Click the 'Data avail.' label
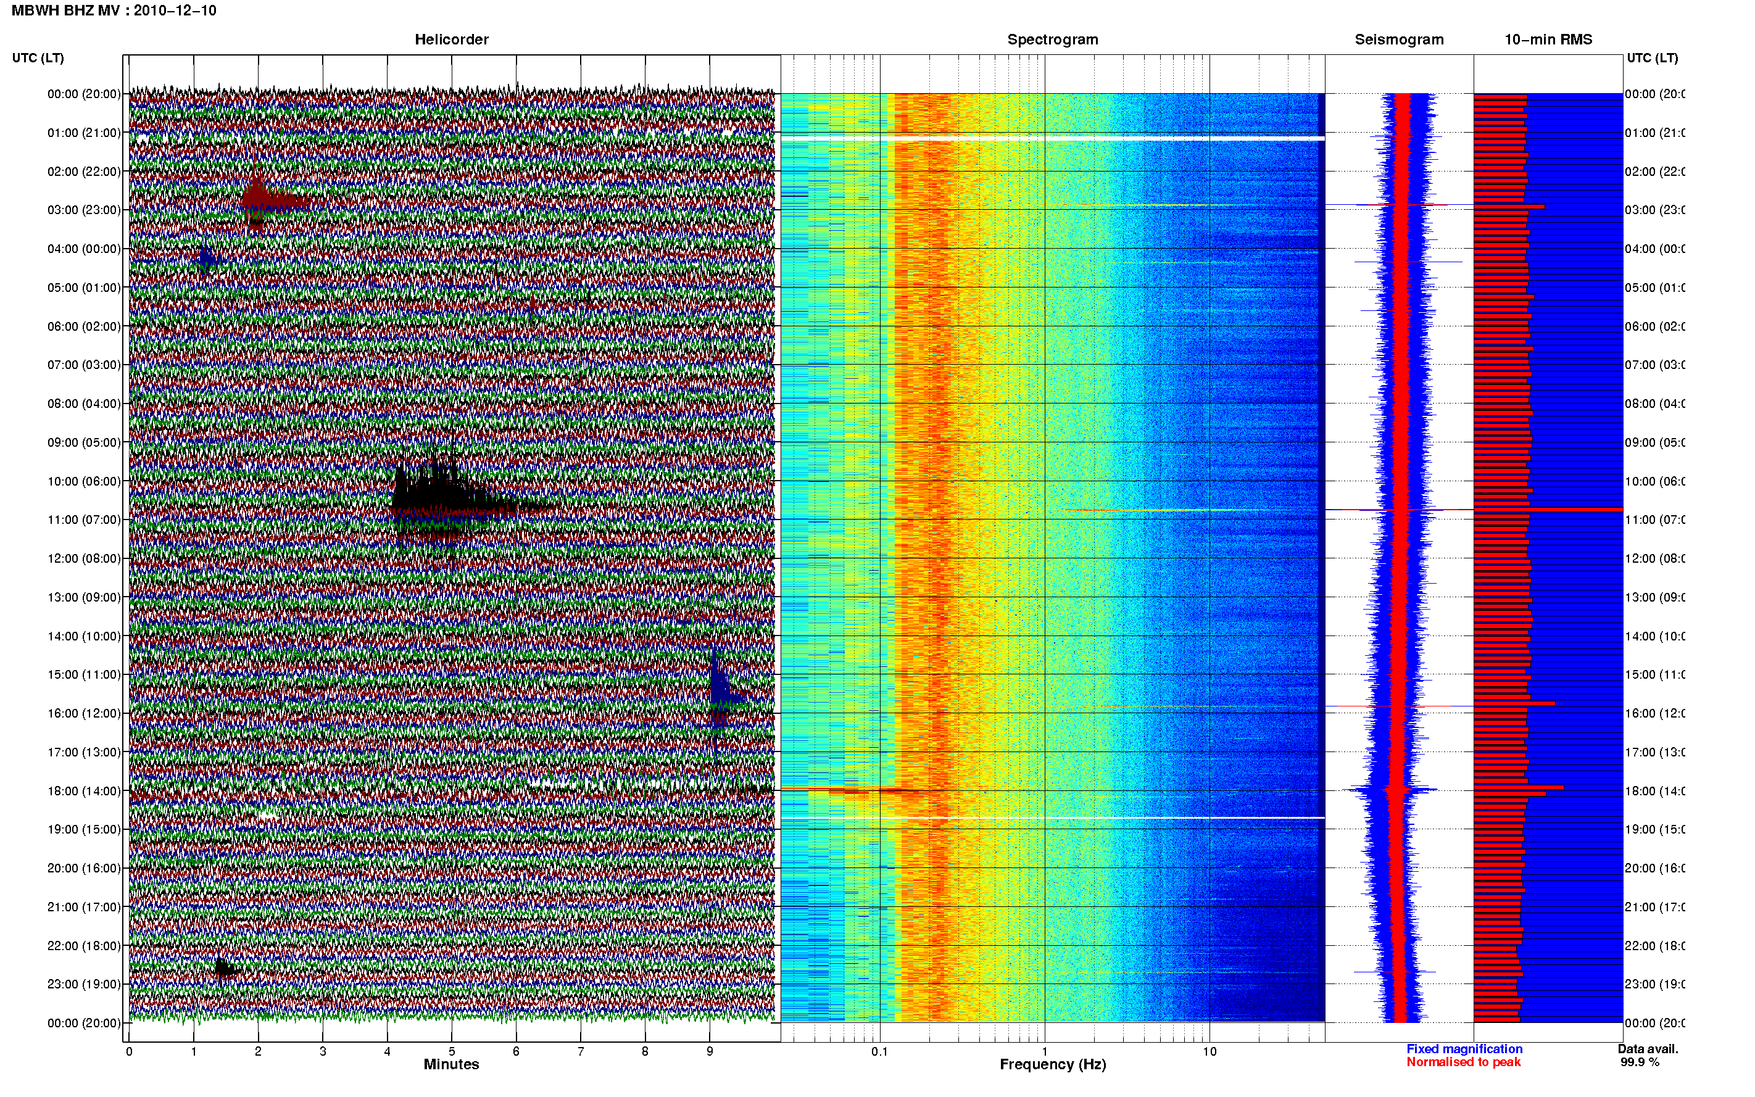Screen dimensions: 1755x1097 (1648, 1049)
